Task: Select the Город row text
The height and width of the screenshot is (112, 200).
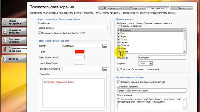Action: 124,40
